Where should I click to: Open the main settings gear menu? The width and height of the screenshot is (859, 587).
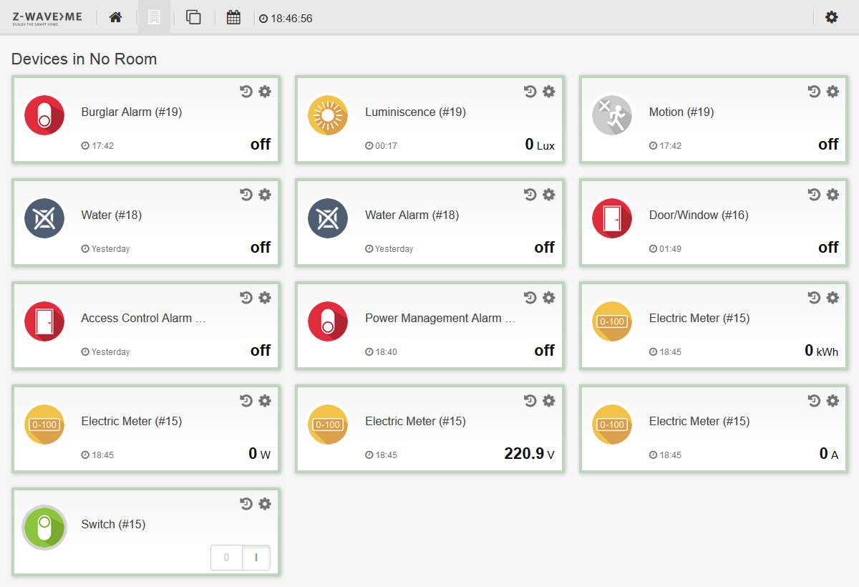click(831, 17)
